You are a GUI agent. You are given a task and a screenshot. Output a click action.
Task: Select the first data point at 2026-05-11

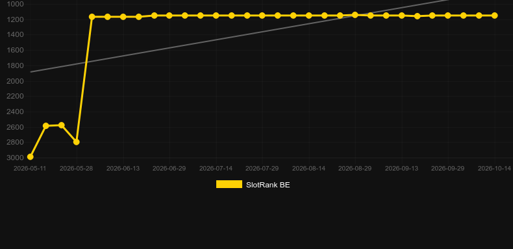pyautogui.click(x=30, y=157)
